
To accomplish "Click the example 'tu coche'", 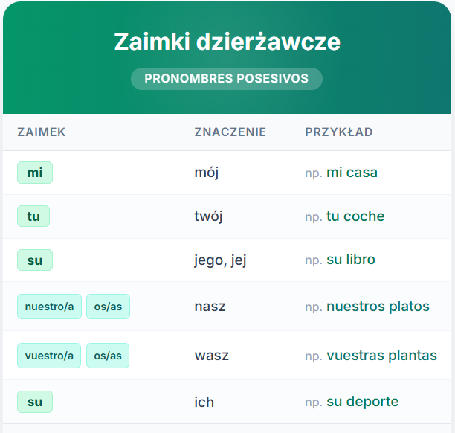I will point(355,216).
